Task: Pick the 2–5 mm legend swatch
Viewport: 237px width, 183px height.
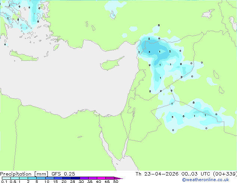Action: (x=32, y=178)
